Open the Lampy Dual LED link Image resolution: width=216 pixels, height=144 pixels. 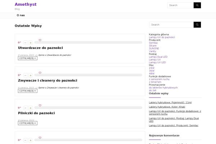point(158,57)
